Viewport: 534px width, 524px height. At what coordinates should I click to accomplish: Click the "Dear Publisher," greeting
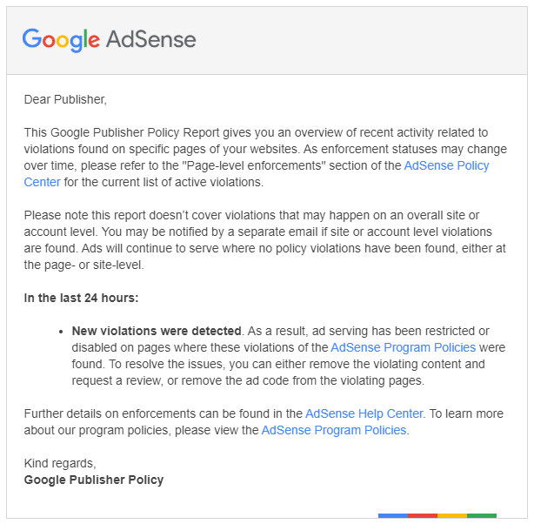(x=65, y=99)
